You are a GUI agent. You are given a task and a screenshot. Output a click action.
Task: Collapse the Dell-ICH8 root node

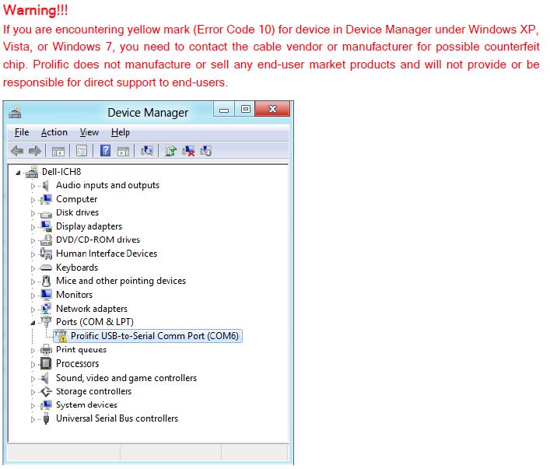tap(18, 173)
